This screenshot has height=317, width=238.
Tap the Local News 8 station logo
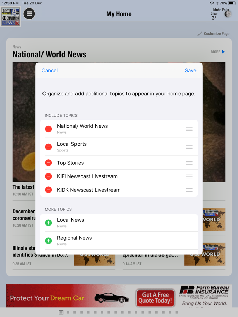[11, 17]
